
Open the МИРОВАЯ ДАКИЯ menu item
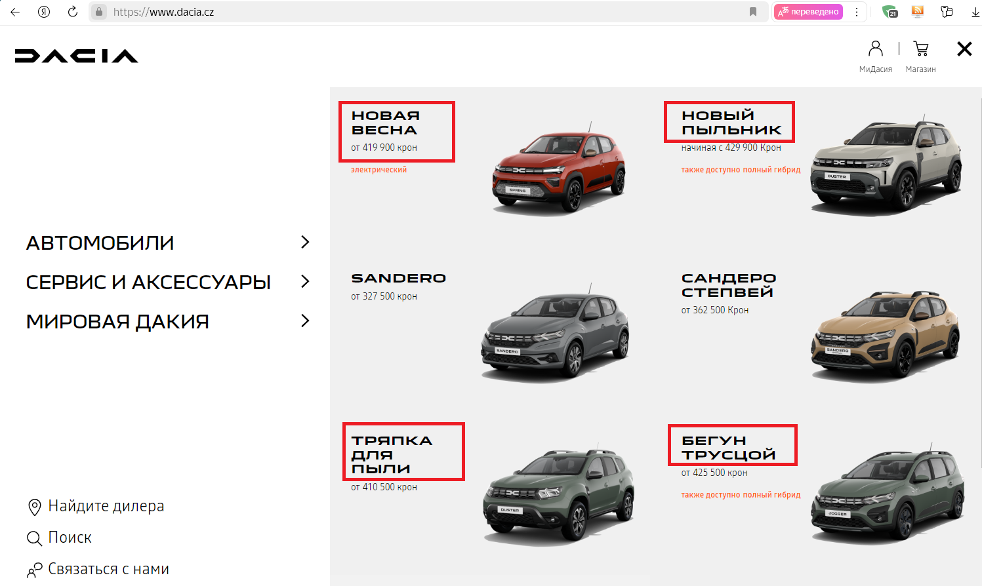click(x=117, y=322)
